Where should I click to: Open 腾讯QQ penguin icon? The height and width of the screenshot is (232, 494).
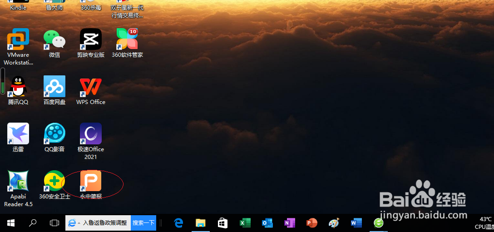(18, 90)
